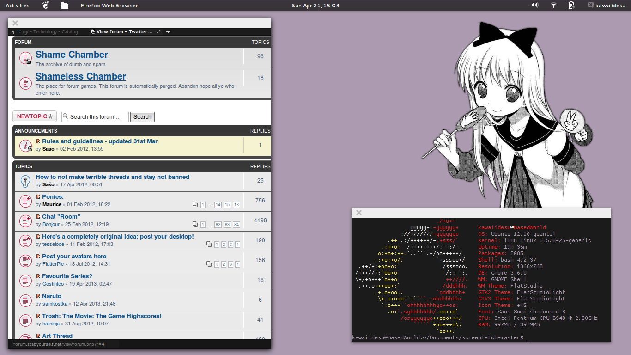The image size is (631, 355).
Task: Go to page 4 of post your desktop topic
Action: pyautogui.click(x=237, y=245)
